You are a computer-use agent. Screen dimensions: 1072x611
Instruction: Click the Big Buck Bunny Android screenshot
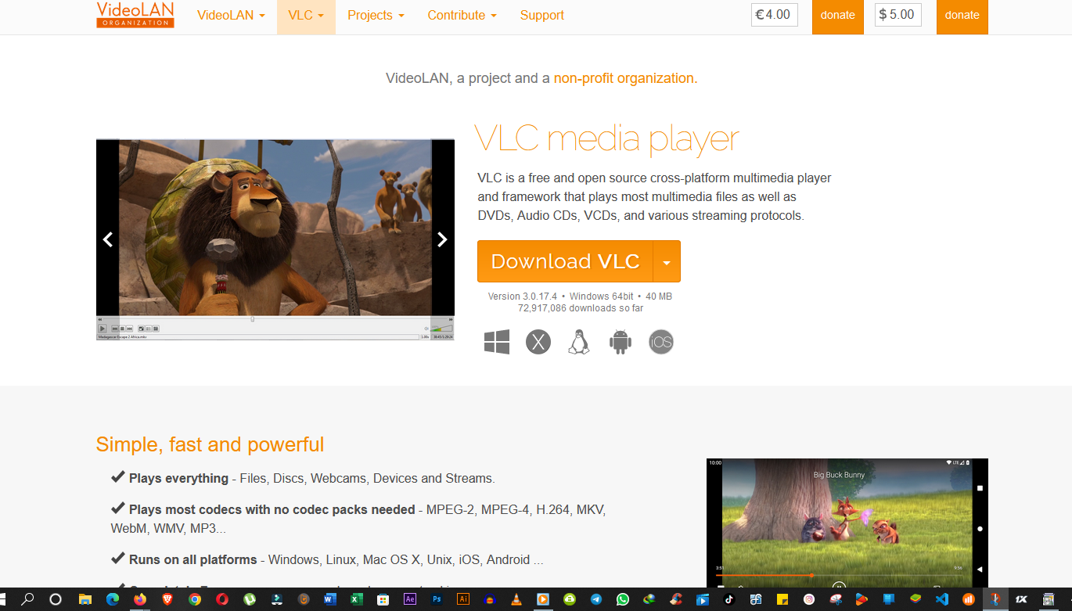tap(847, 523)
